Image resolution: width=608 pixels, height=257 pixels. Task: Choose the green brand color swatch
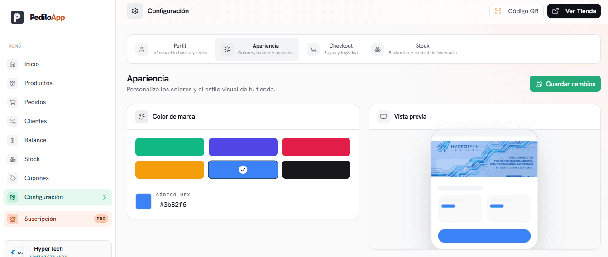(x=170, y=147)
